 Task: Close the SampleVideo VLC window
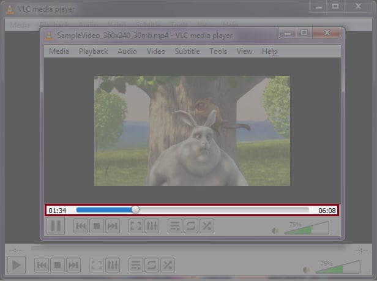(x=327, y=33)
